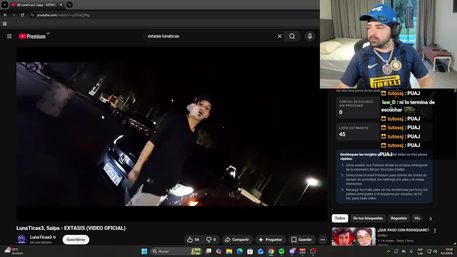This screenshot has width=457, height=257.
Task: Save video with Guardar button
Action: pos(302,240)
